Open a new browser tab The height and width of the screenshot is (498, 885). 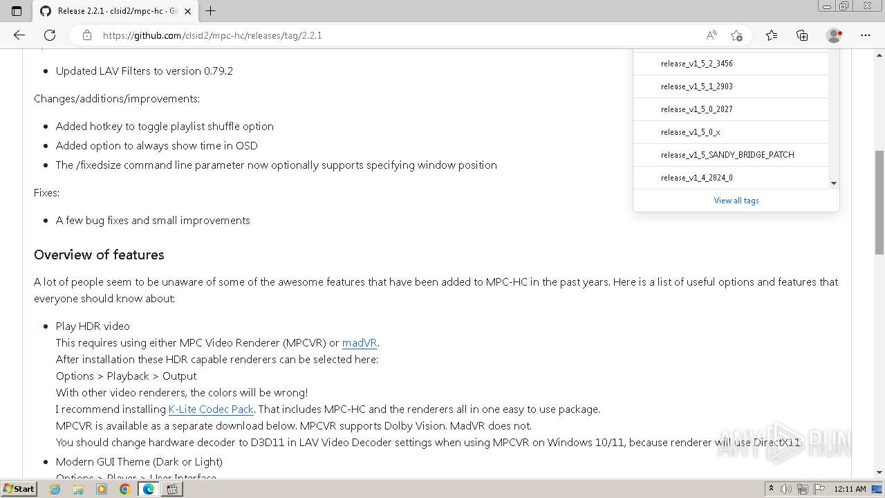pos(211,11)
